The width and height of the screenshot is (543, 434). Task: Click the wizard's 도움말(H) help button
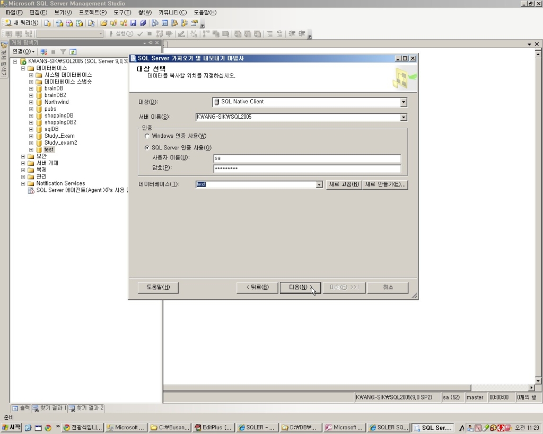point(158,287)
